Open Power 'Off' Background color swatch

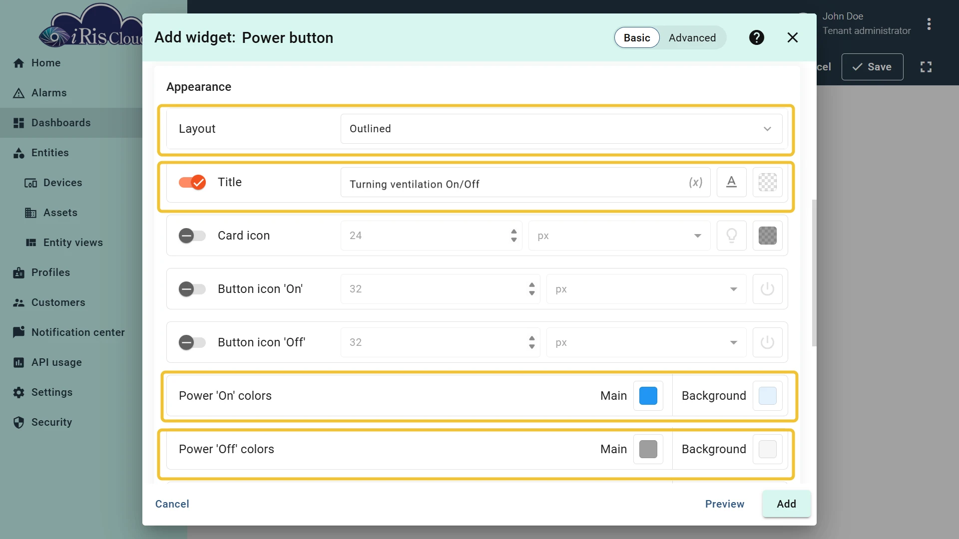(767, 449)
